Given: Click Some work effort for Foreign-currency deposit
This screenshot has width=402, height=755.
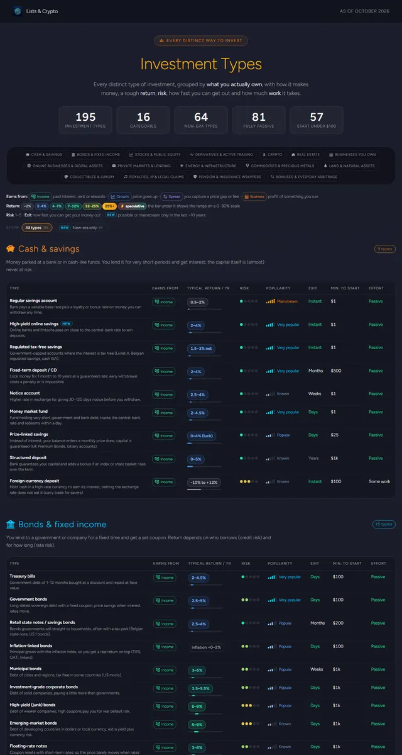Looking at the screenshot, I should pyautogui.click(x=379, y=481).
